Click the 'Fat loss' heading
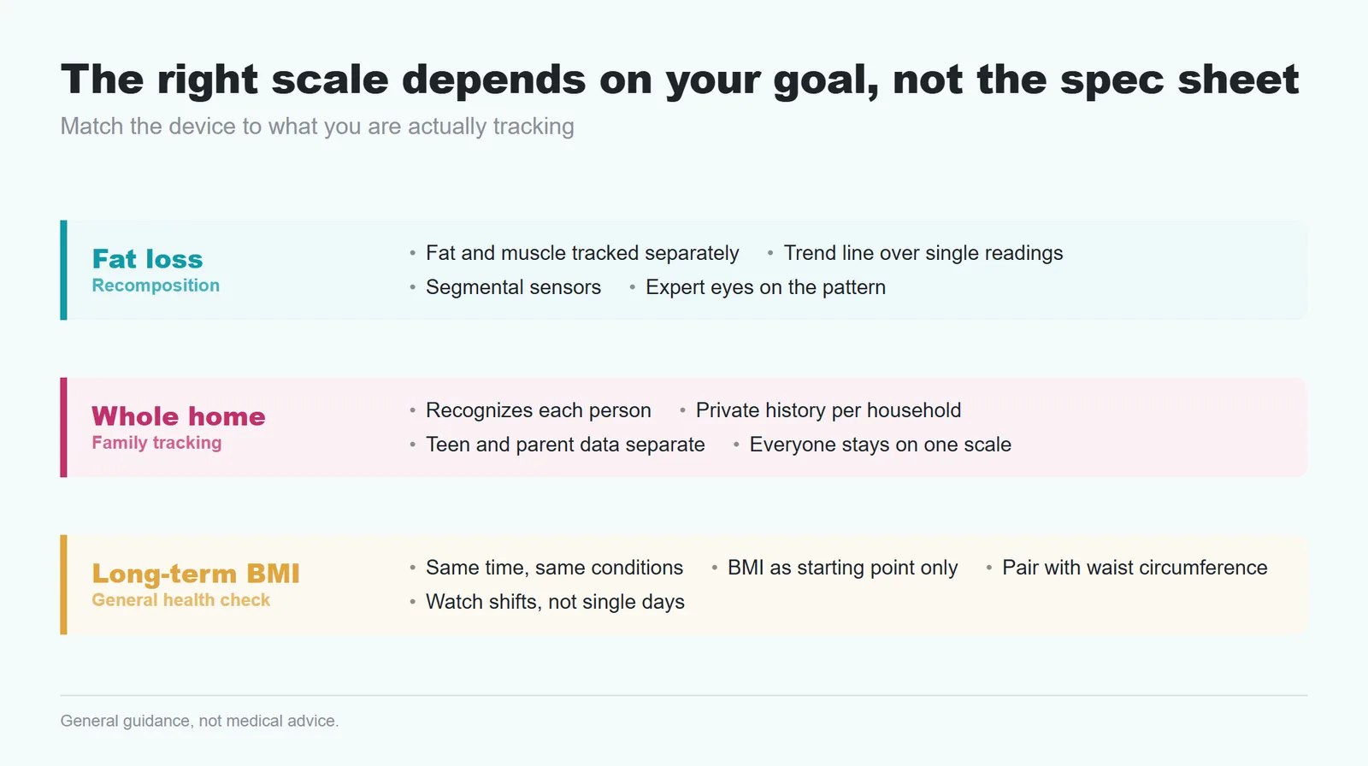Viewport: 1368px width, 766px height. tap(147, 259)
